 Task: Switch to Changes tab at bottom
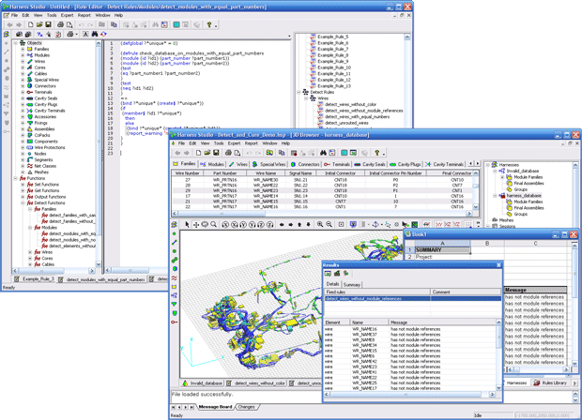click(247, 407)
